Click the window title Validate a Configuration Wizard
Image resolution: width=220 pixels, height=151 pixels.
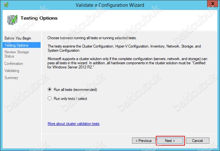110,5
